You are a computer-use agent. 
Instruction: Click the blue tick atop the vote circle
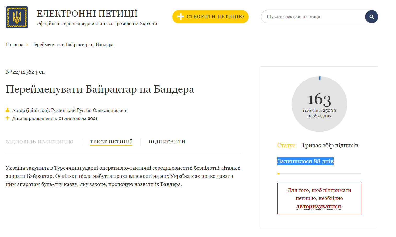319,78
